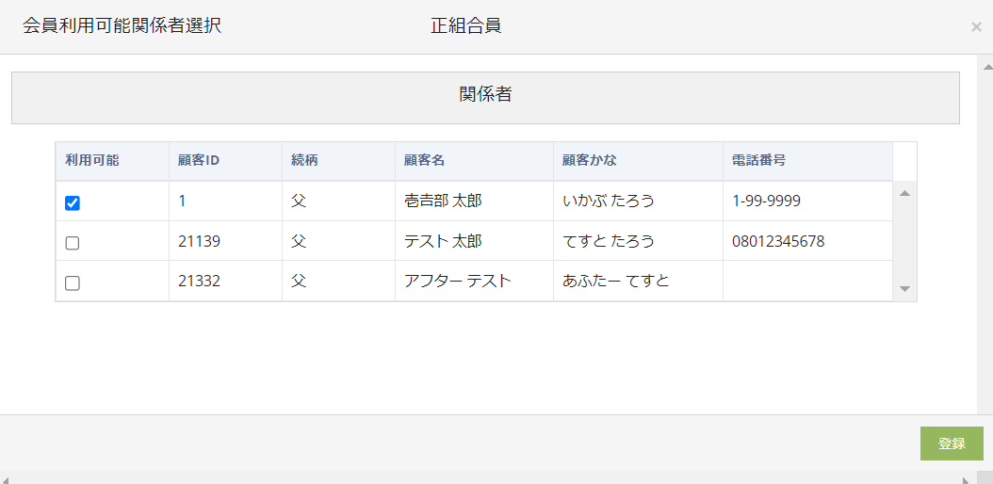The image size is (993, 484).
Task: Enable the checkbox for customer 21332
Action: tap(73, 283)
